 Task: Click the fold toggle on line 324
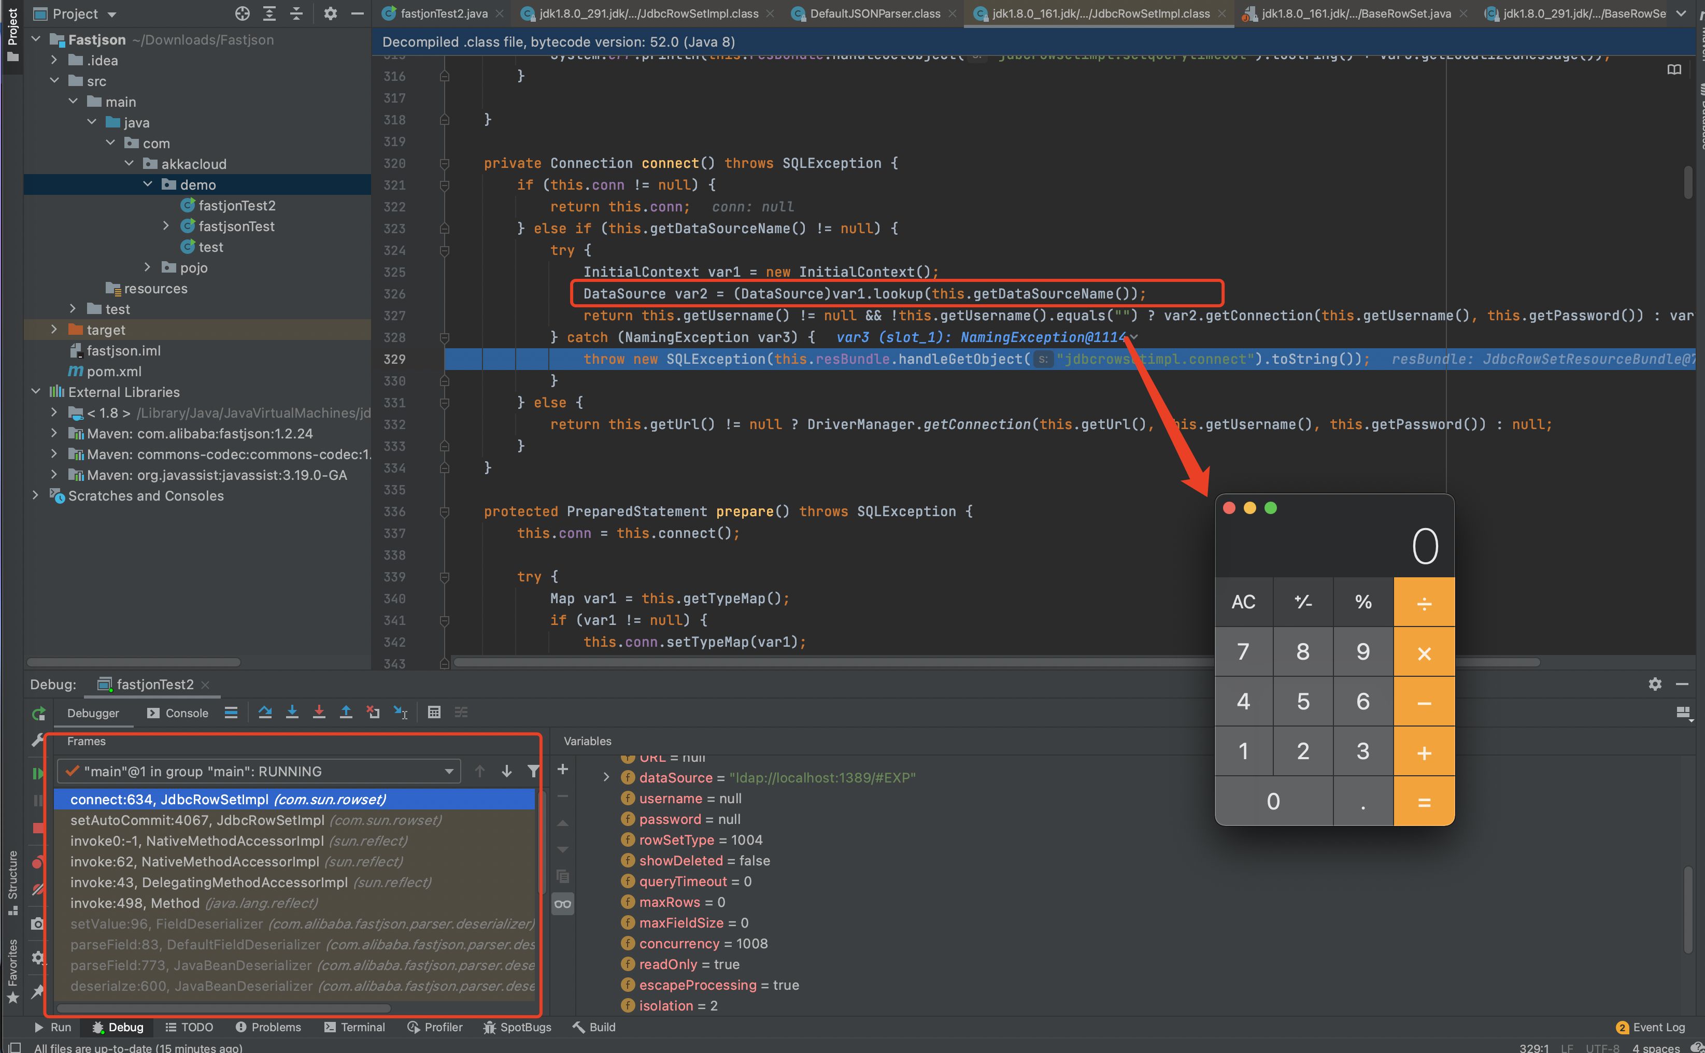pyautogui.click(x=444, y=251)
